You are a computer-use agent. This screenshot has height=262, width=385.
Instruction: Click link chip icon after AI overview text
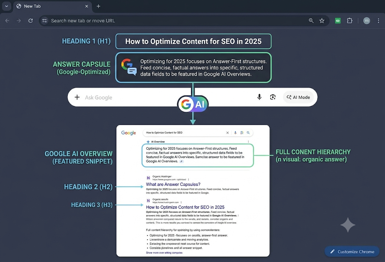click(x=181, y=162)
